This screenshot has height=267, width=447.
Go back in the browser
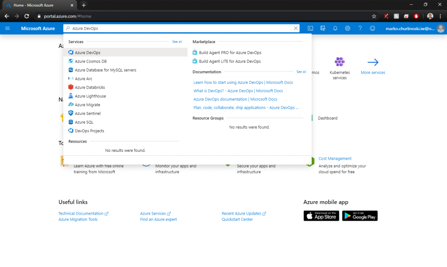[7, 16]
